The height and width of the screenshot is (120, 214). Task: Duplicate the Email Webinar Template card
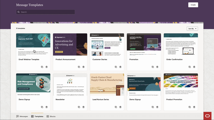click(42, 67)
